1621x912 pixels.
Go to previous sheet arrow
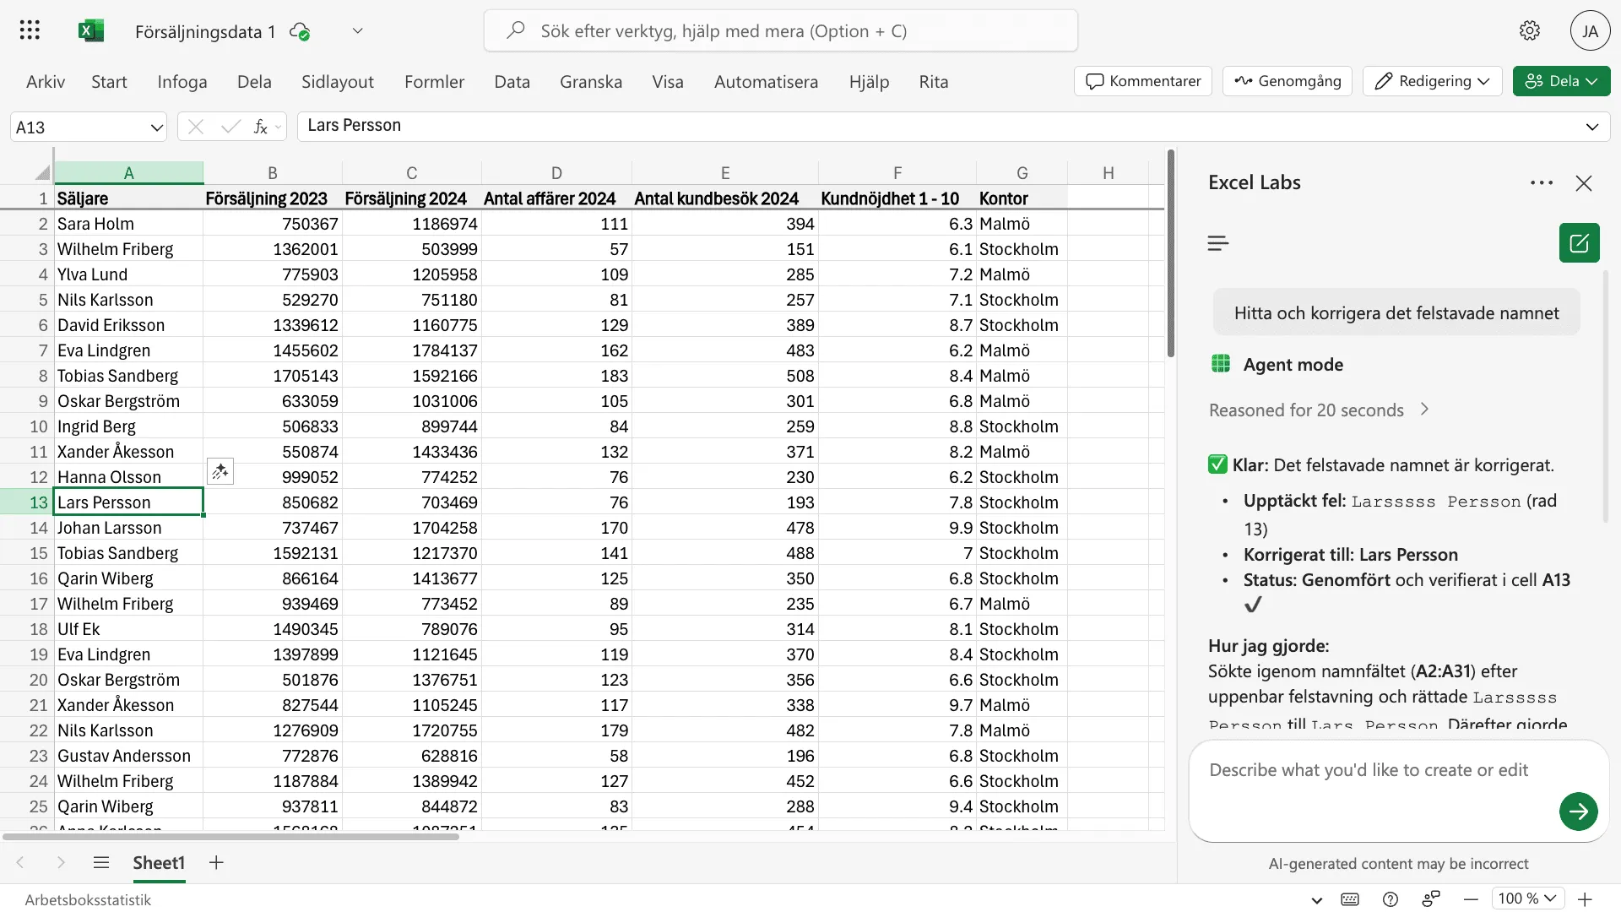pos(20,862)
